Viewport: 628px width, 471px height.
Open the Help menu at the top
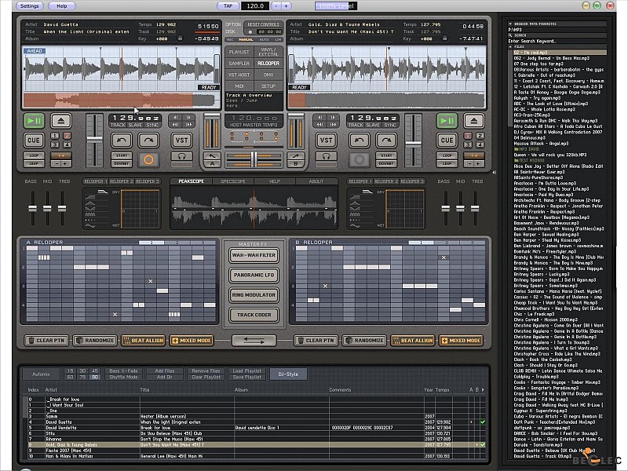pyautogui.click(x=61, y=5)
